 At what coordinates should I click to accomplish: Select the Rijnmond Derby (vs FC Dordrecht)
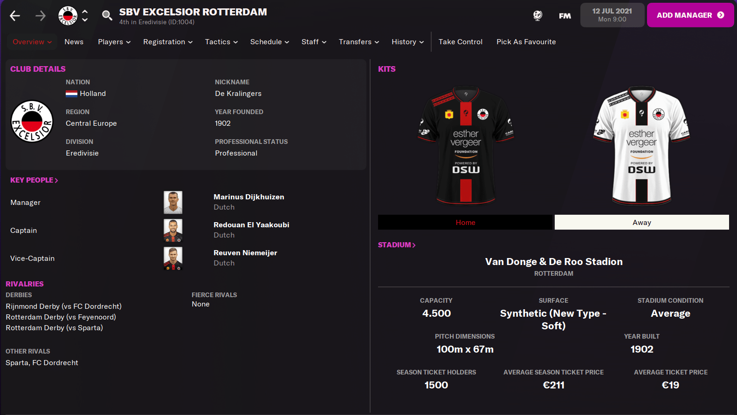click(x=63, y=306)
